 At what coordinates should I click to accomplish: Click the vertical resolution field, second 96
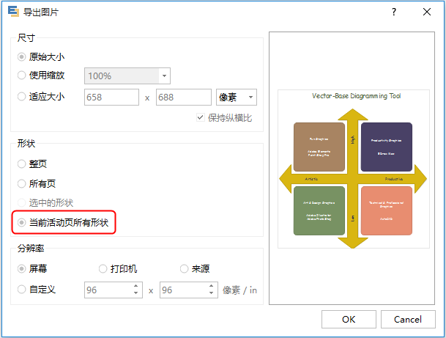click(184, 290)
